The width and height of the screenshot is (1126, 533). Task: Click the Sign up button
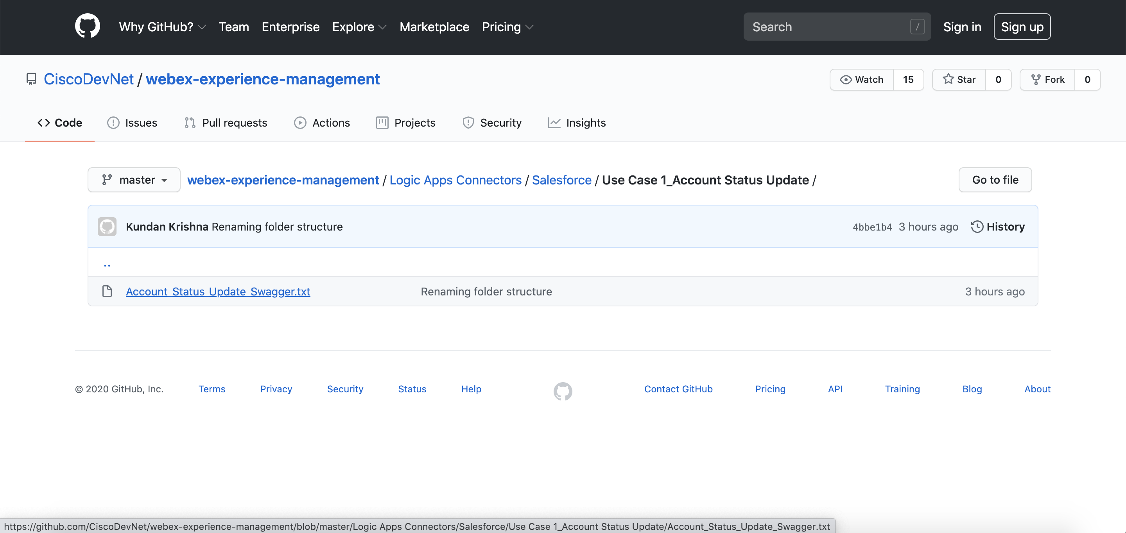[1022, 27]
